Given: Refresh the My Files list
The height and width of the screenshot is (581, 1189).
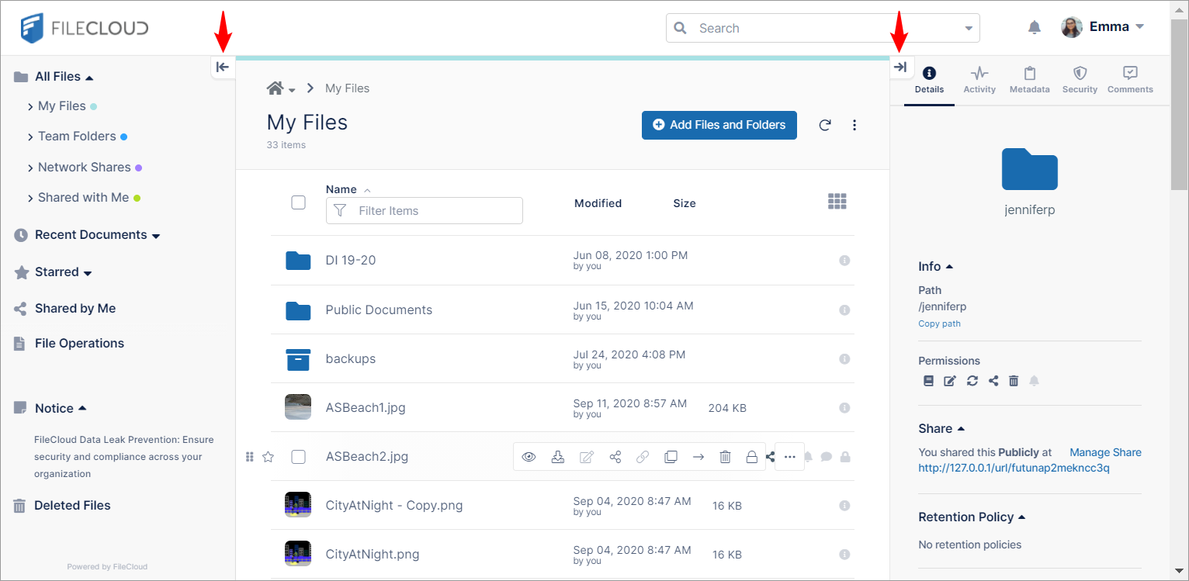Looking at the screenshot, I should coord(825,125).
